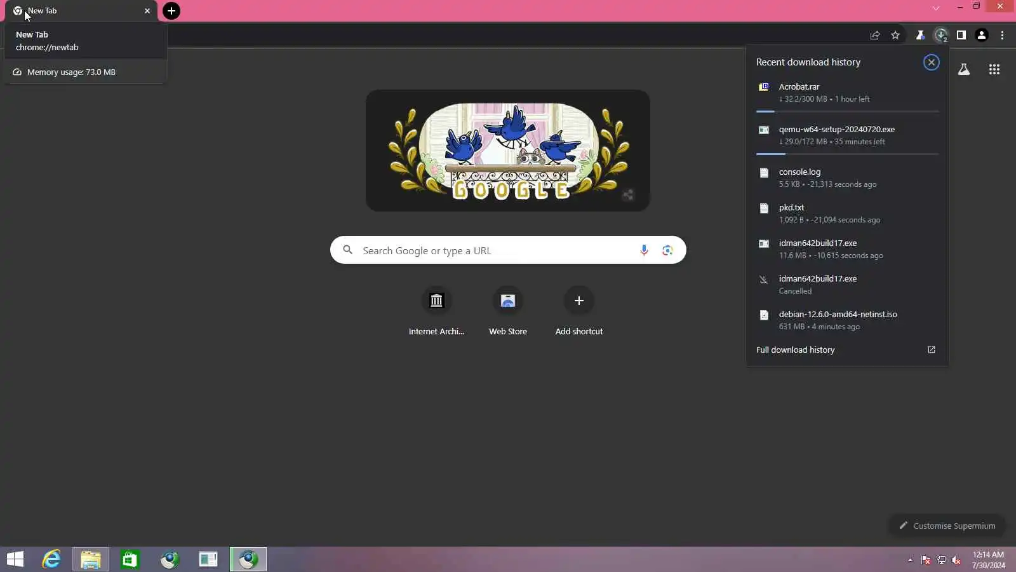Click Customise Supermium button

[x=947, y=526]
